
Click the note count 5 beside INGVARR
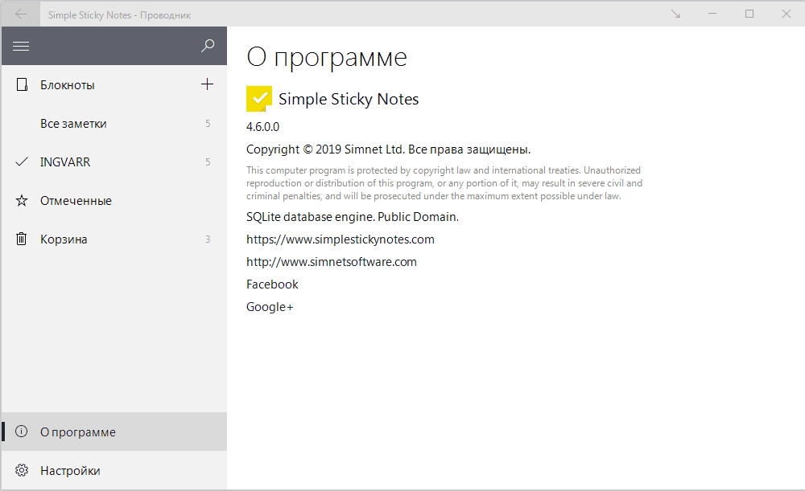[x=208, y=162]
